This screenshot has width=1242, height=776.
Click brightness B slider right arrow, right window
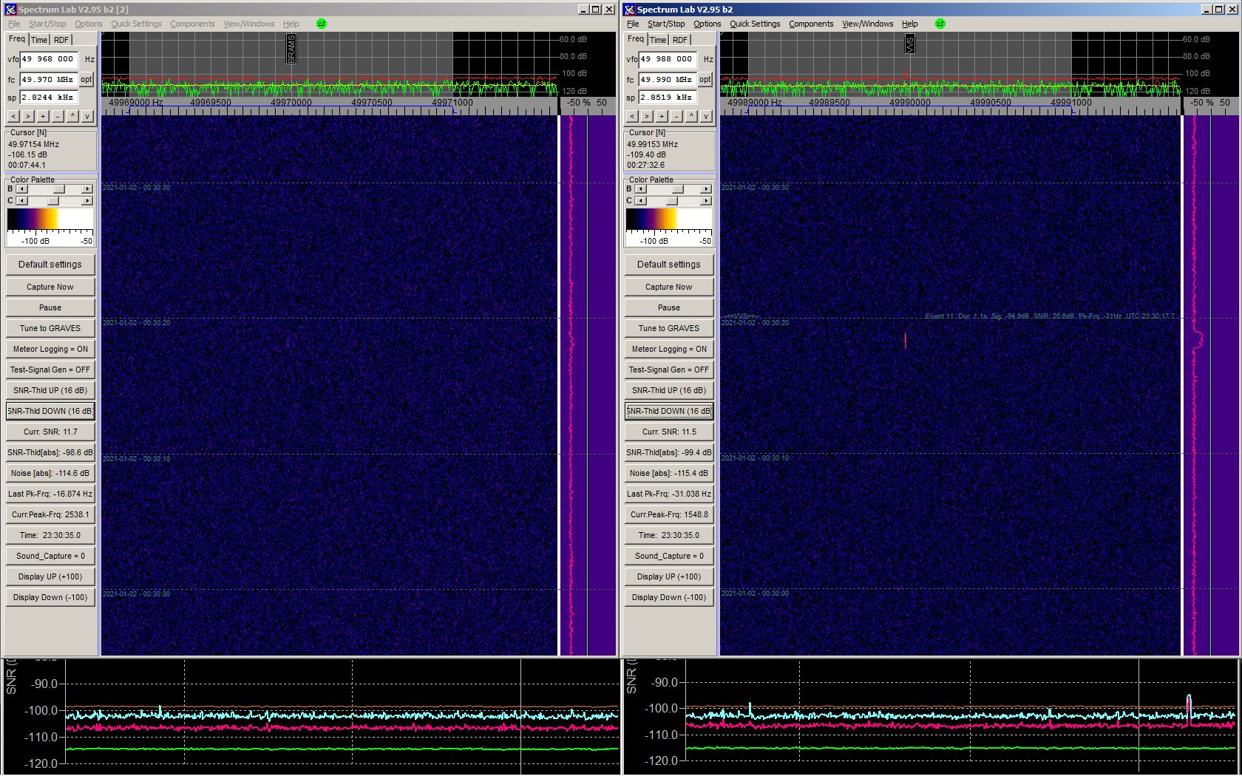pos(706,189)
